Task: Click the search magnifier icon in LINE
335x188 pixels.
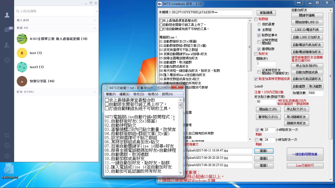Action: [18, 11]
